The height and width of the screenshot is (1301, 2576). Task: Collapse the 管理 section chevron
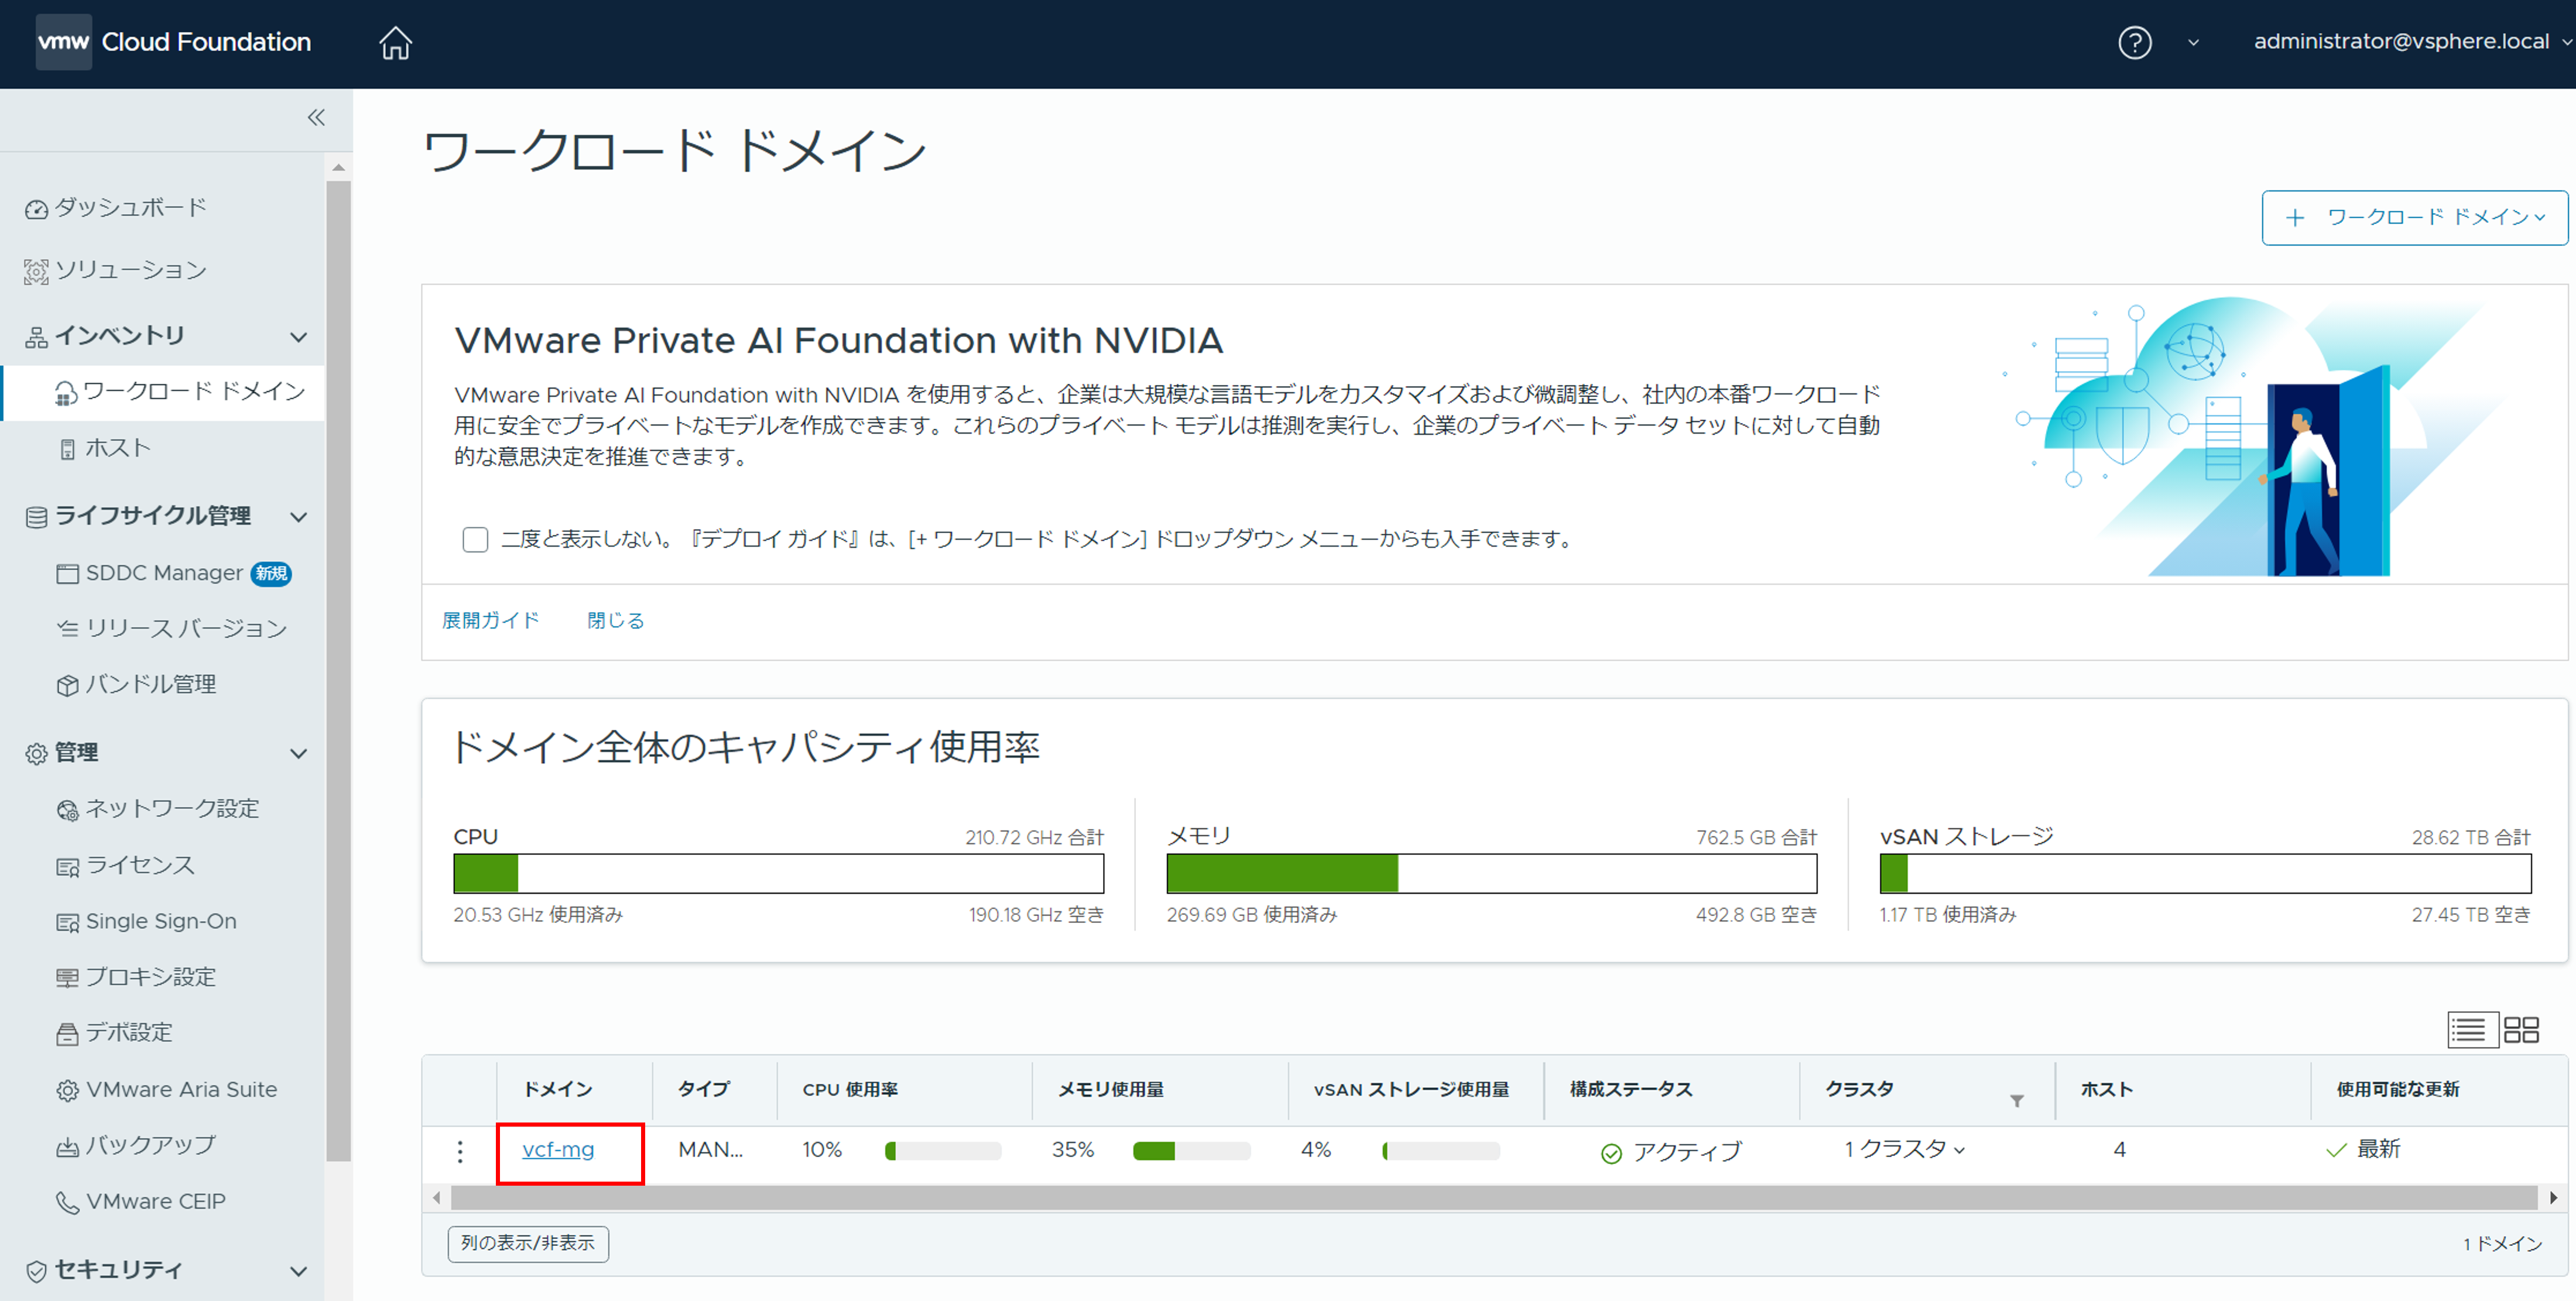(298, 754)
